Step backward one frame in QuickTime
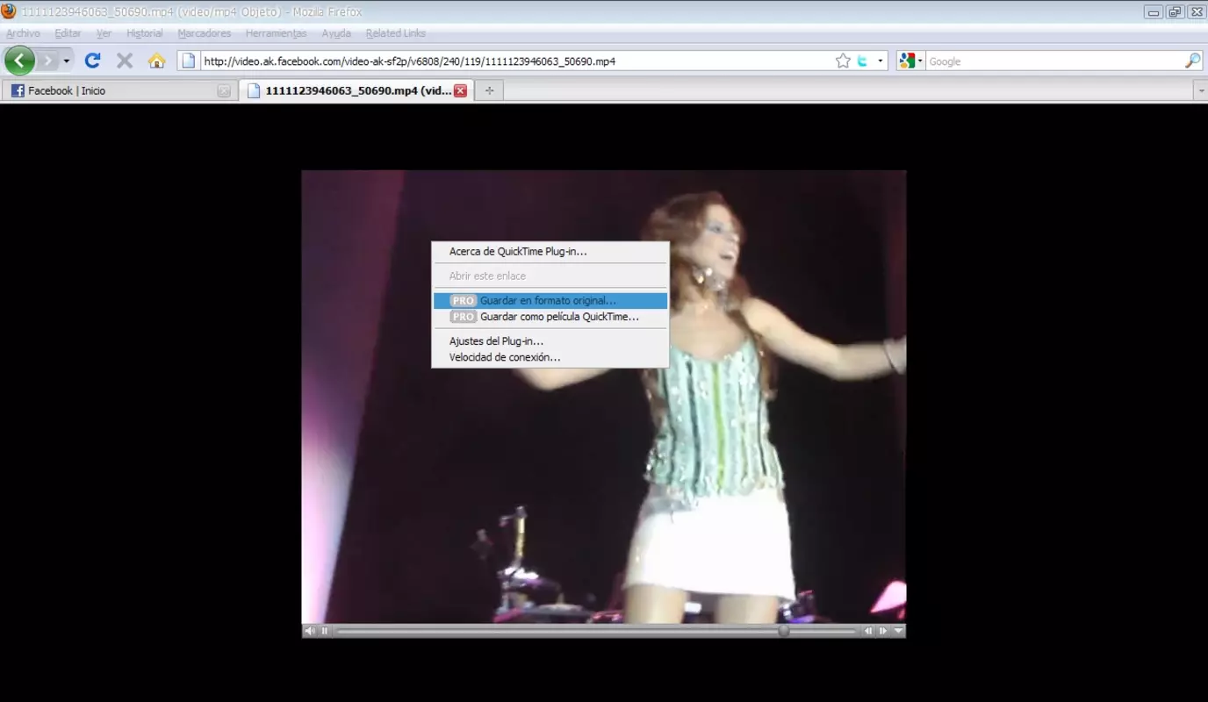This screenshot has height=702, width=1208. [868, 631]
